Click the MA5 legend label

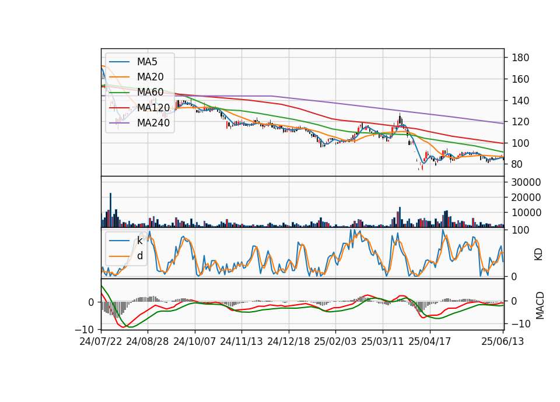[x=147, y=62]
